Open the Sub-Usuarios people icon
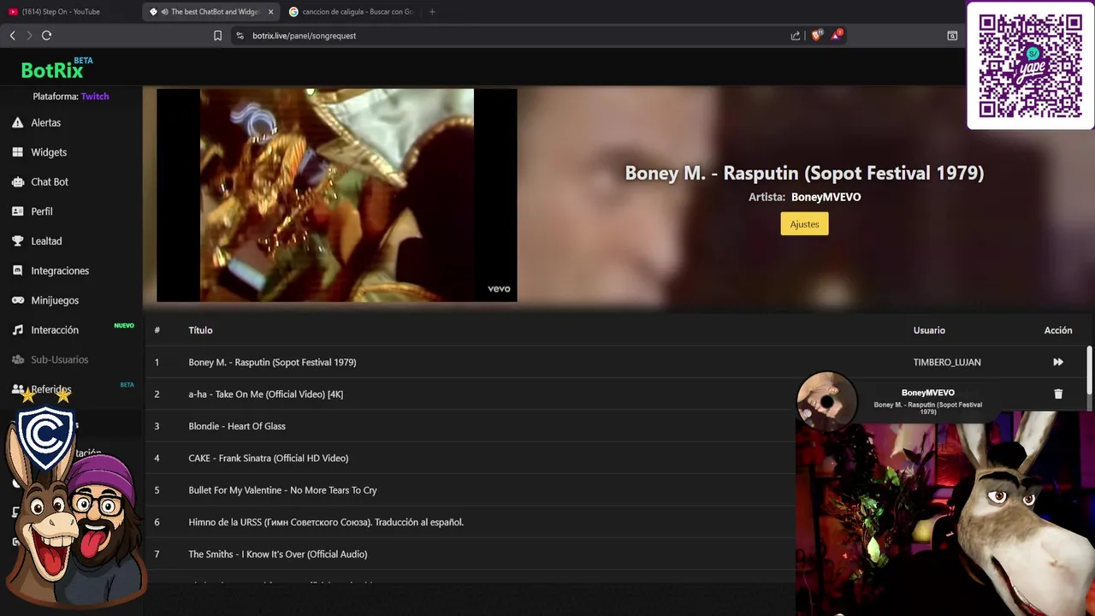Screen dimensions: 1095x616 [17, 359]
